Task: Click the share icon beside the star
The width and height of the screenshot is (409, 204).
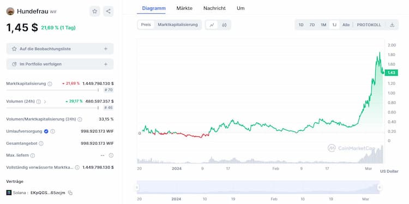Action: pyautogui.click(x=109, y=11)
